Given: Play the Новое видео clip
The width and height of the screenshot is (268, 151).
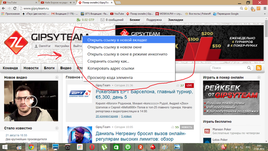Looking at the screenshot, I should click(x=31, y=101).
